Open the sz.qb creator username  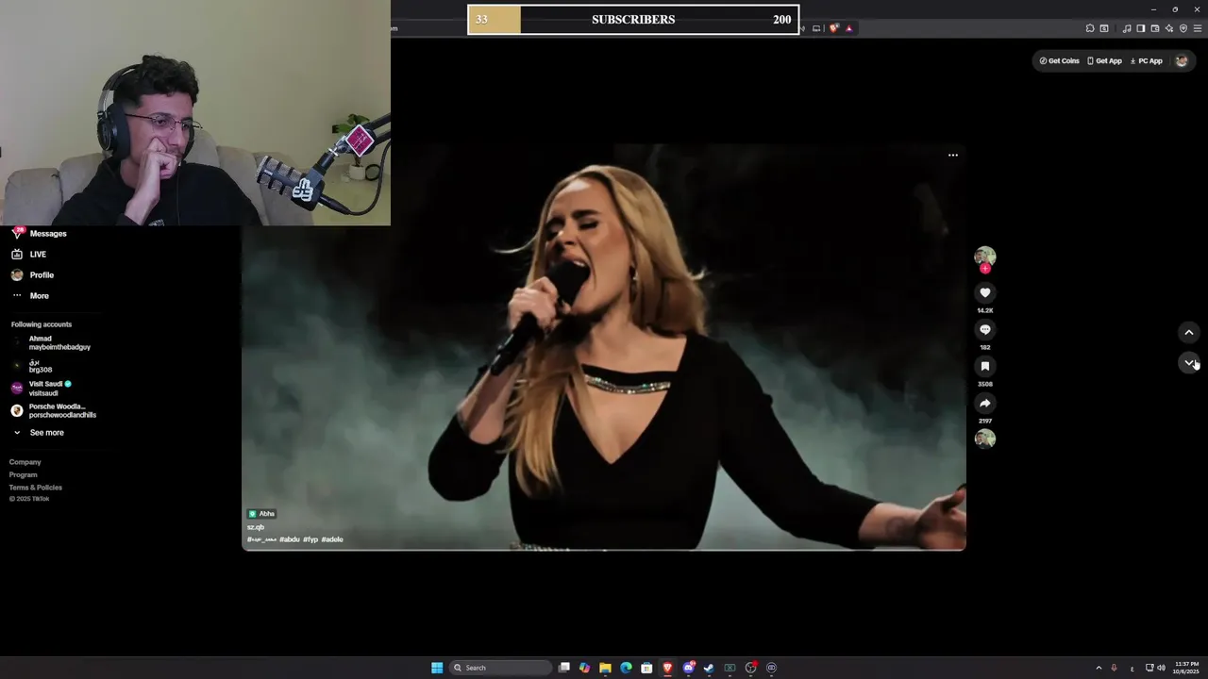(256, 527)
